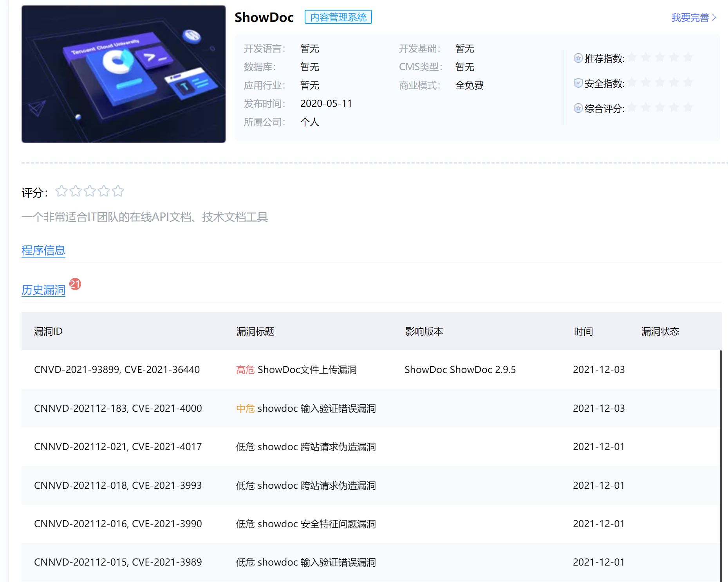
Task: Click the ShowDoc product thumbnail image
Action: (x=124, y=74)
